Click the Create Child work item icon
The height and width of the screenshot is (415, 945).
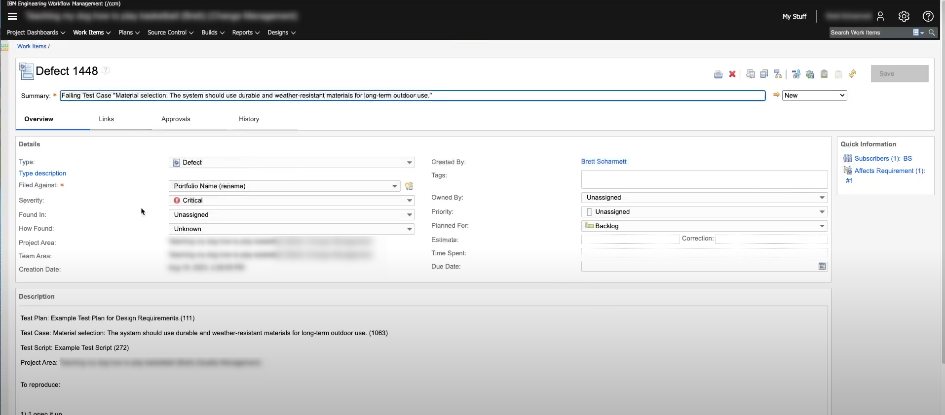tap(778, 74)
